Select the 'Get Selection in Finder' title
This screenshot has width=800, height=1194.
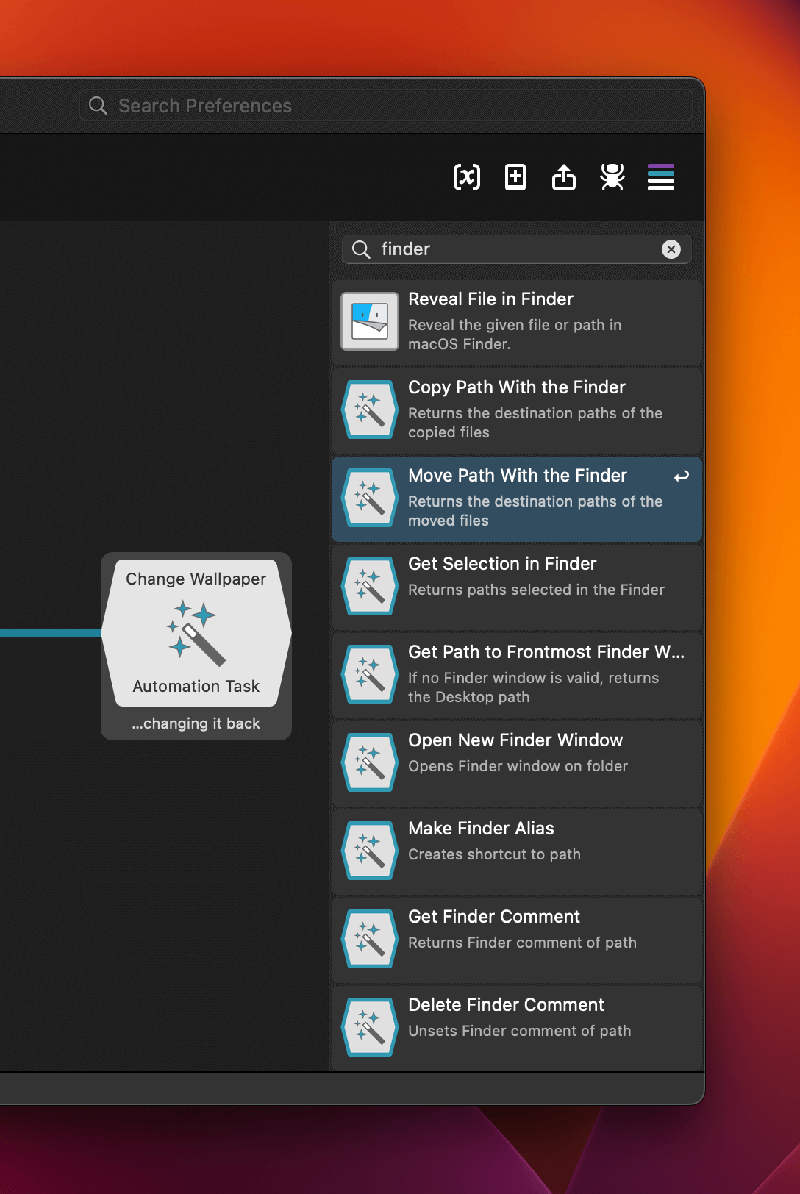pyautogui.click(x=502, y=564)
